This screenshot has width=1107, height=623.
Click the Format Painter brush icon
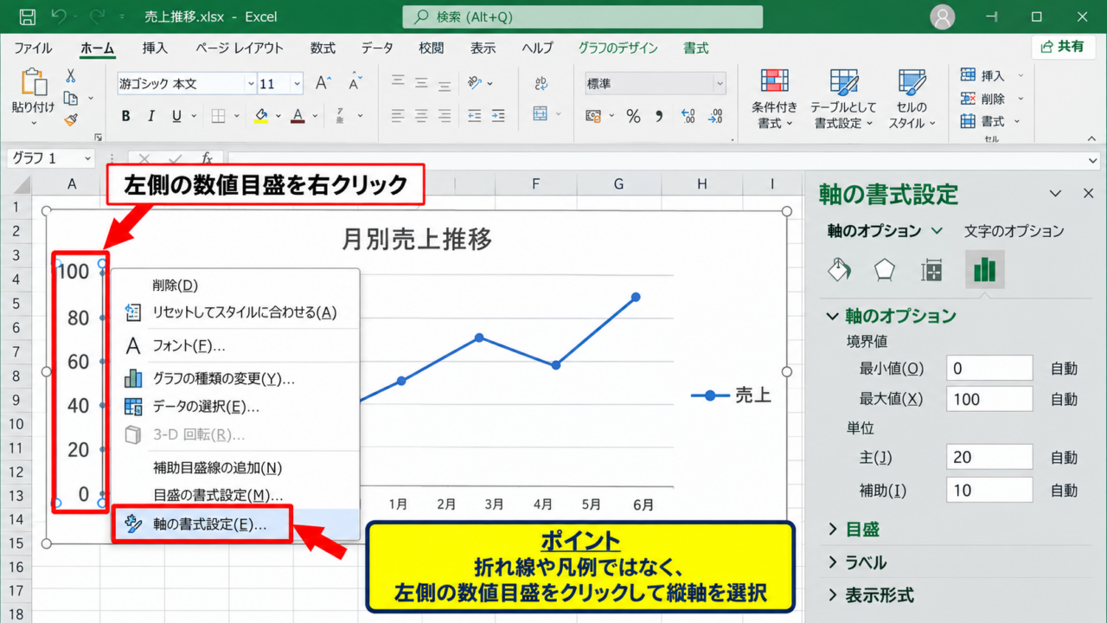pyautogui.click(x=71, y=120)
